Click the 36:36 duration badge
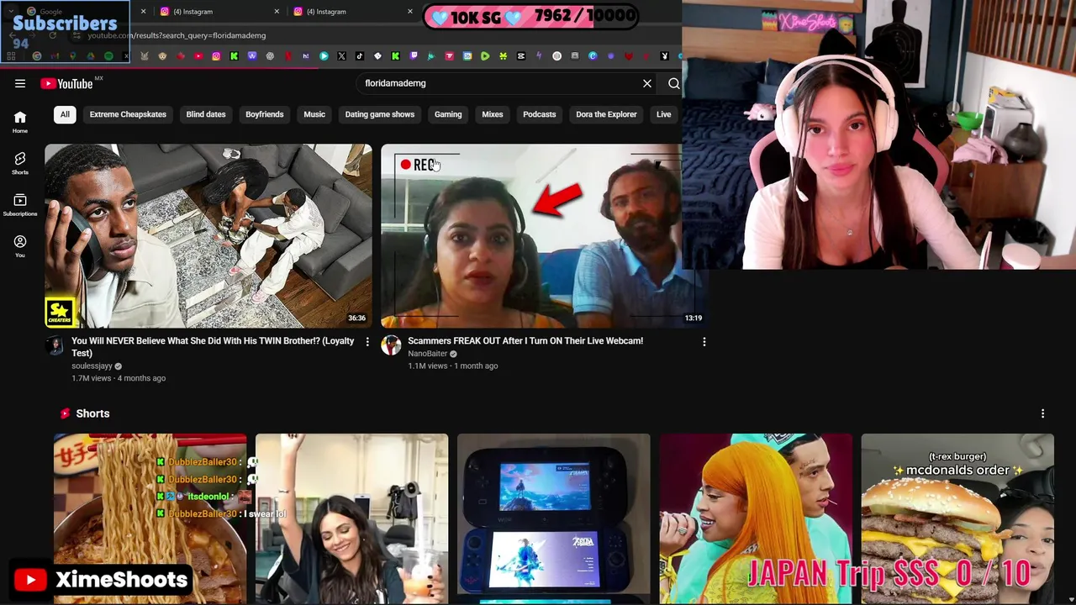 point(357,318)
